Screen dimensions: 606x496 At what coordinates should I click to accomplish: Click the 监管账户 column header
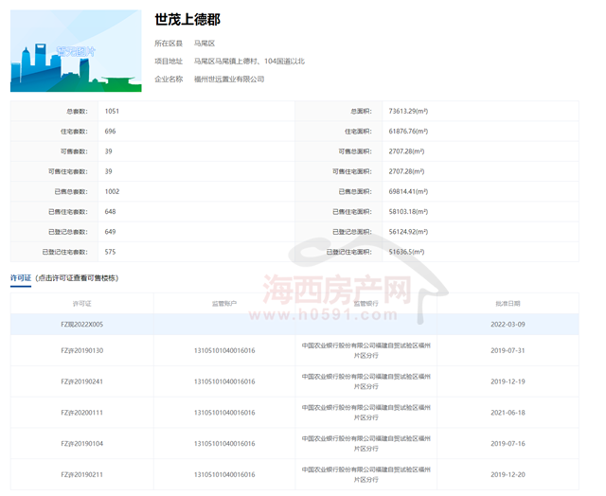224,304
